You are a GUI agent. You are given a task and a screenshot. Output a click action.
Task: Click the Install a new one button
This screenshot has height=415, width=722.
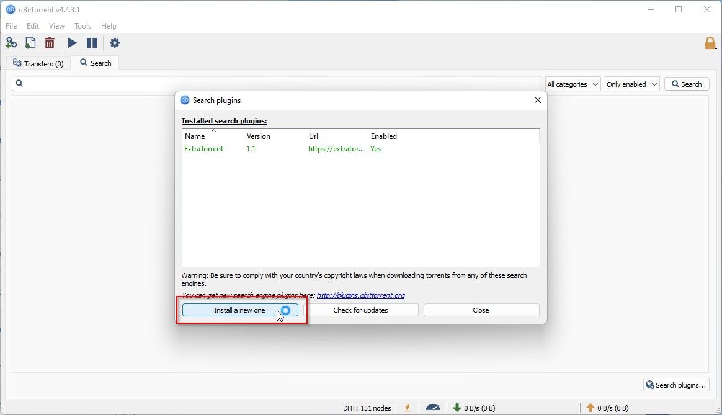pyautogui.click(x=240, y=310)
